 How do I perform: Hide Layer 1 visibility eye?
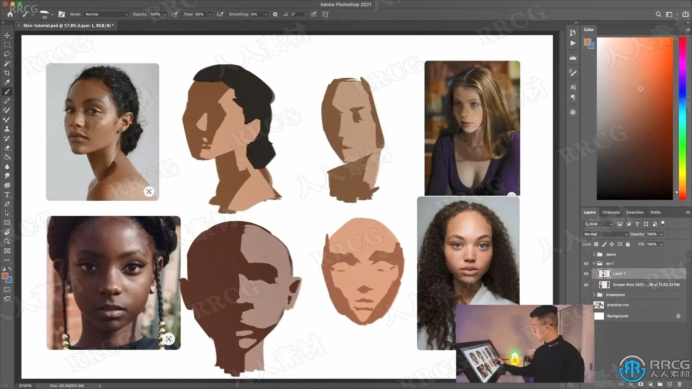(586, 274)
